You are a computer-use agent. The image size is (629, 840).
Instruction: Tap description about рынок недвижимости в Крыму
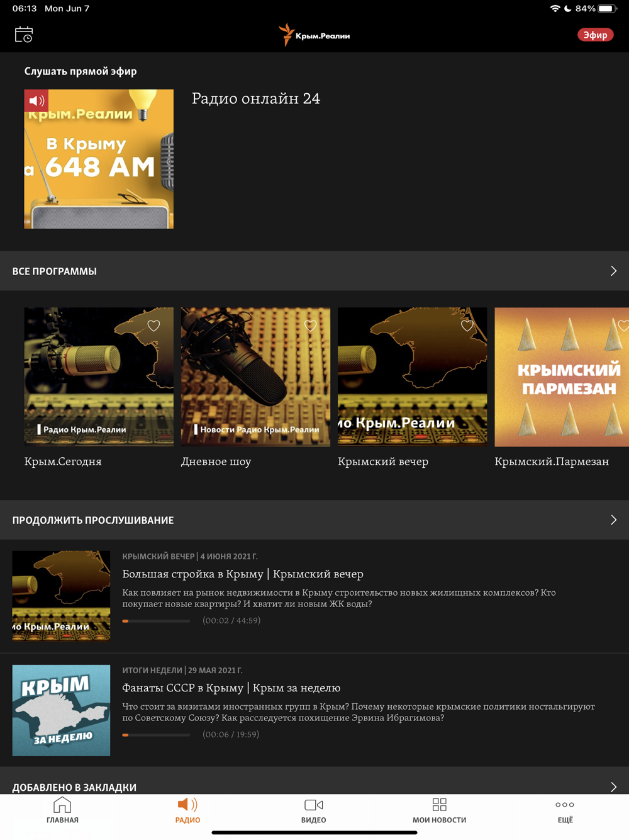point(339,598)
